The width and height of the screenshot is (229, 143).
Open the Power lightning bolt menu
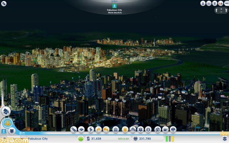91,129
